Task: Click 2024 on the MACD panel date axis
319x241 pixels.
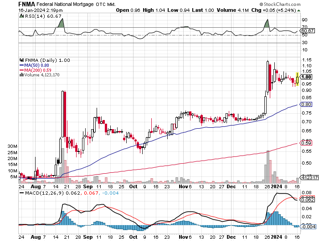Action: [x=277, y=237]
